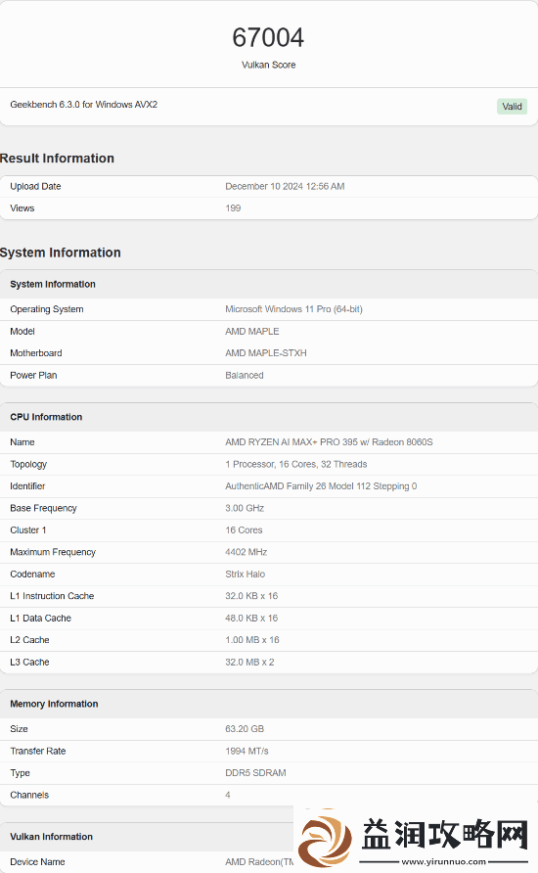Click the Views count 199

(x=233, y=208)
